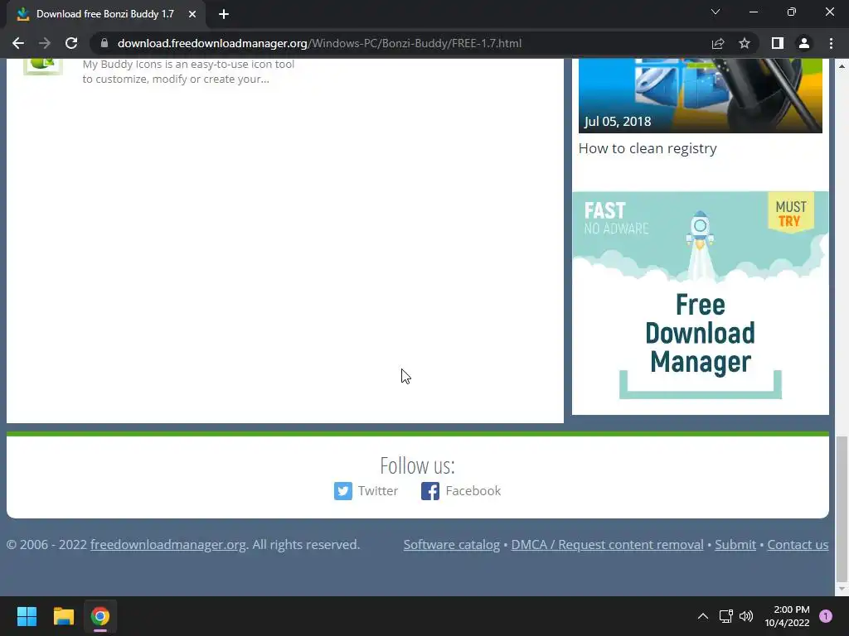Click the address bar URL
The width and height of the screenshot is (849, 636).
coord(319,43)
